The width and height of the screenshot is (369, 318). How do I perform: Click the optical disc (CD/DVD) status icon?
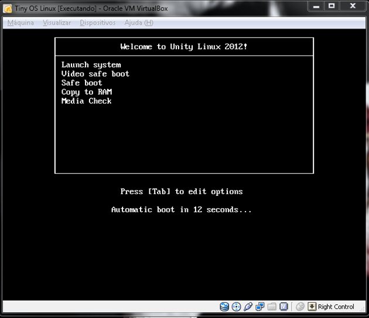(236, 306)
